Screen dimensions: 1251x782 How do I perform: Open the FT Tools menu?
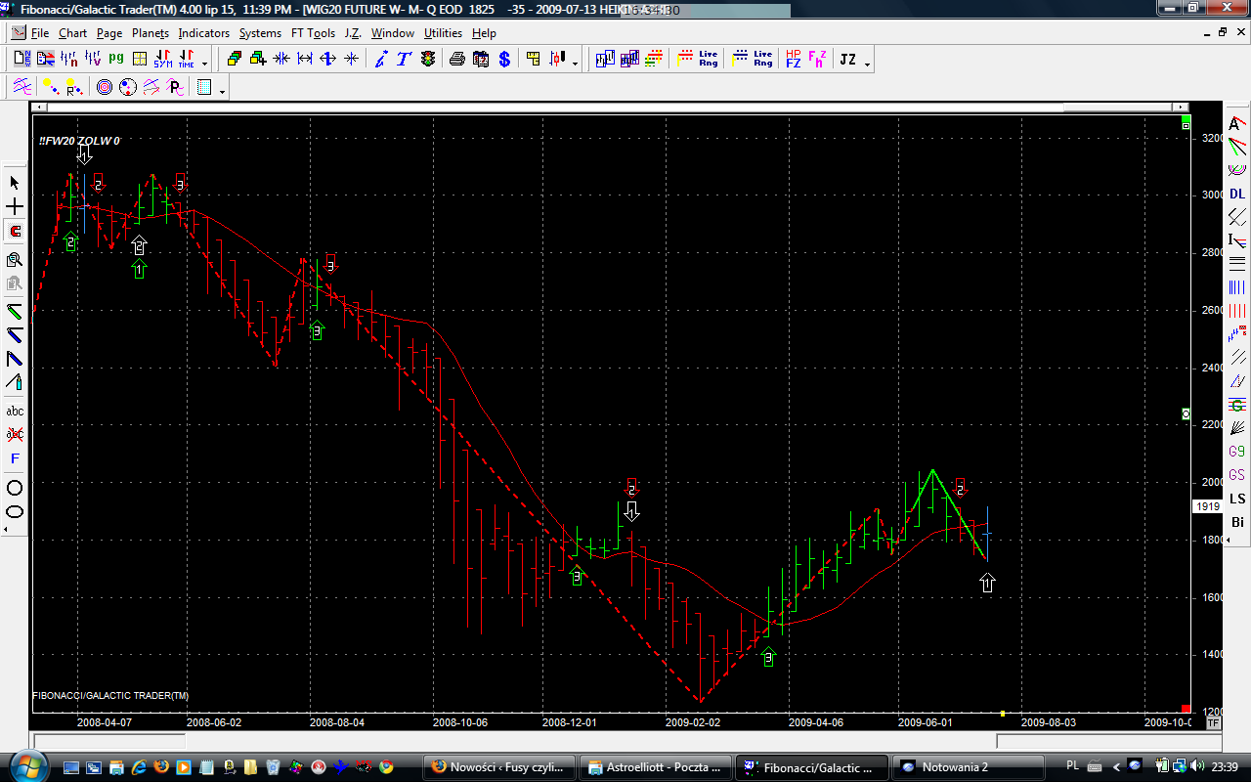(313, 33)
